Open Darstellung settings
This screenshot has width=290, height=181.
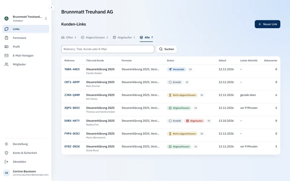[26, 144]
